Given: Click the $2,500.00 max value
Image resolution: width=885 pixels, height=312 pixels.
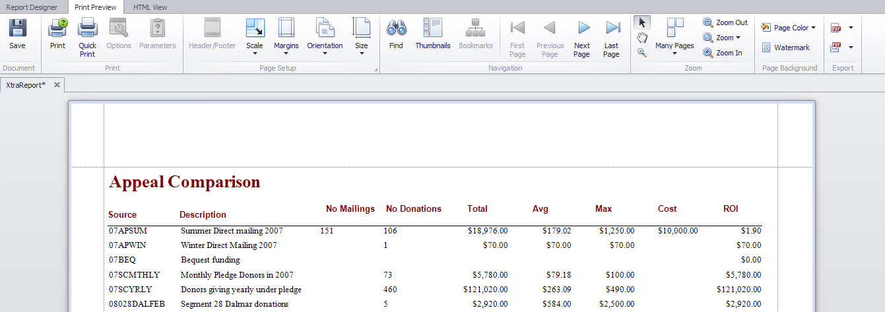Looking at the screenshot, I should 617,304.
